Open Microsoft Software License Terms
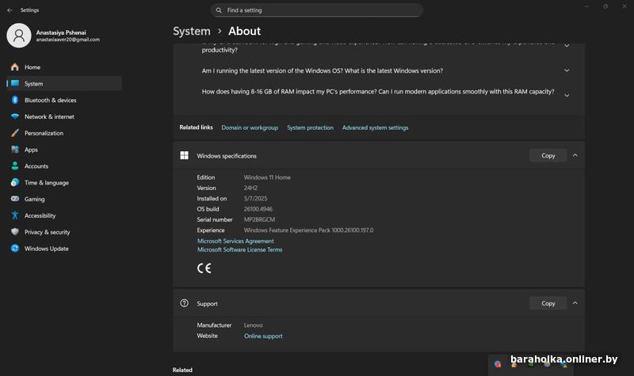The height and width of the screenshot is (376, 634). (240, 249)
